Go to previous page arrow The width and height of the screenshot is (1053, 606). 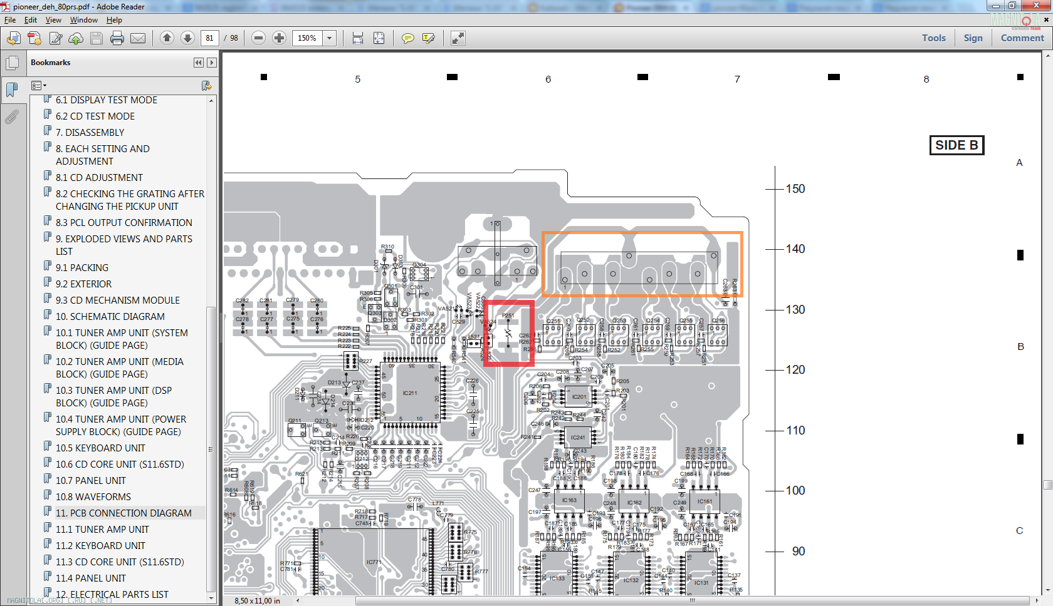click(x=167, y=38)
